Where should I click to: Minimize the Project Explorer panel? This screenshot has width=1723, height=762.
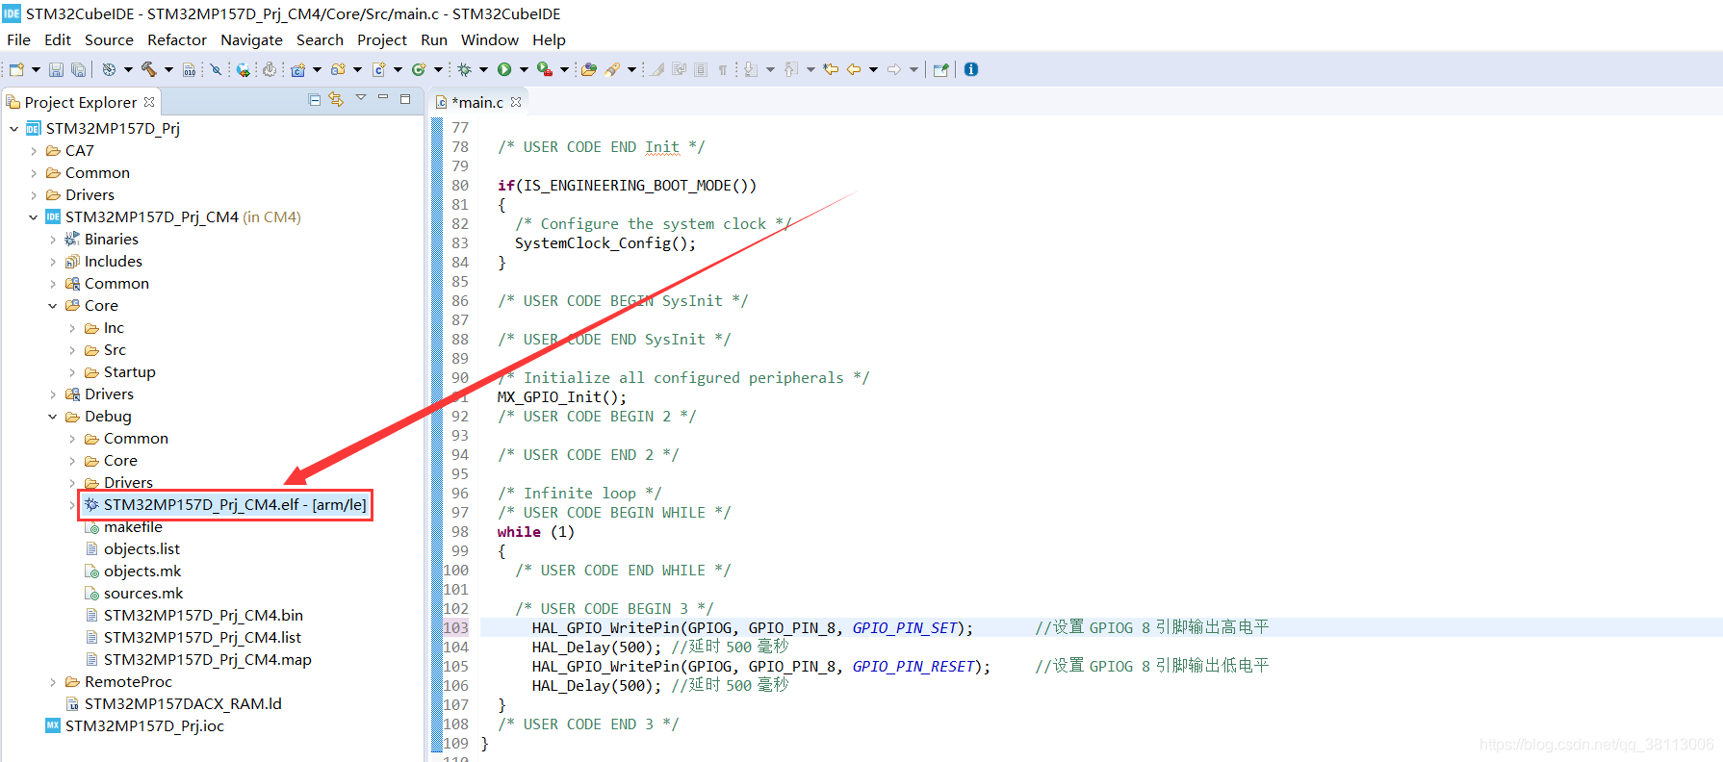[382, 98]
